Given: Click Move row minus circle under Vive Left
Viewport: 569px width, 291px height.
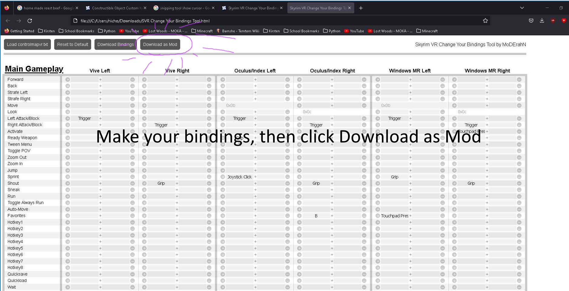Looking at the screenshot, I should [x=132, y=105].
